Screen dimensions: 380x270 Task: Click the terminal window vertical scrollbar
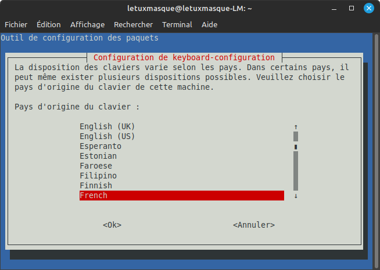pyautogui.click(x=377, y=150)
